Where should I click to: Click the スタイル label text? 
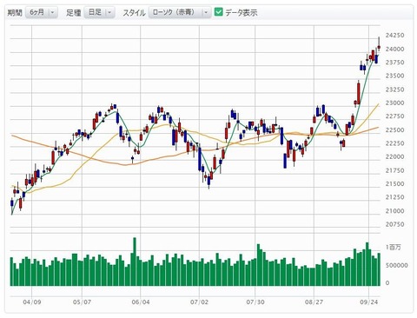pos(134,13)
